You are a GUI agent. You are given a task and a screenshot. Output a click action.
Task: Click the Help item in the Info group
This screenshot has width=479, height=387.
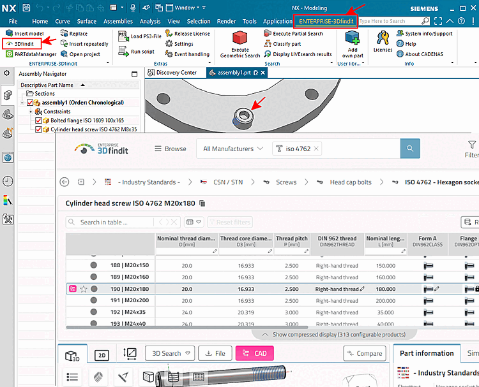[x=406, y=44]
